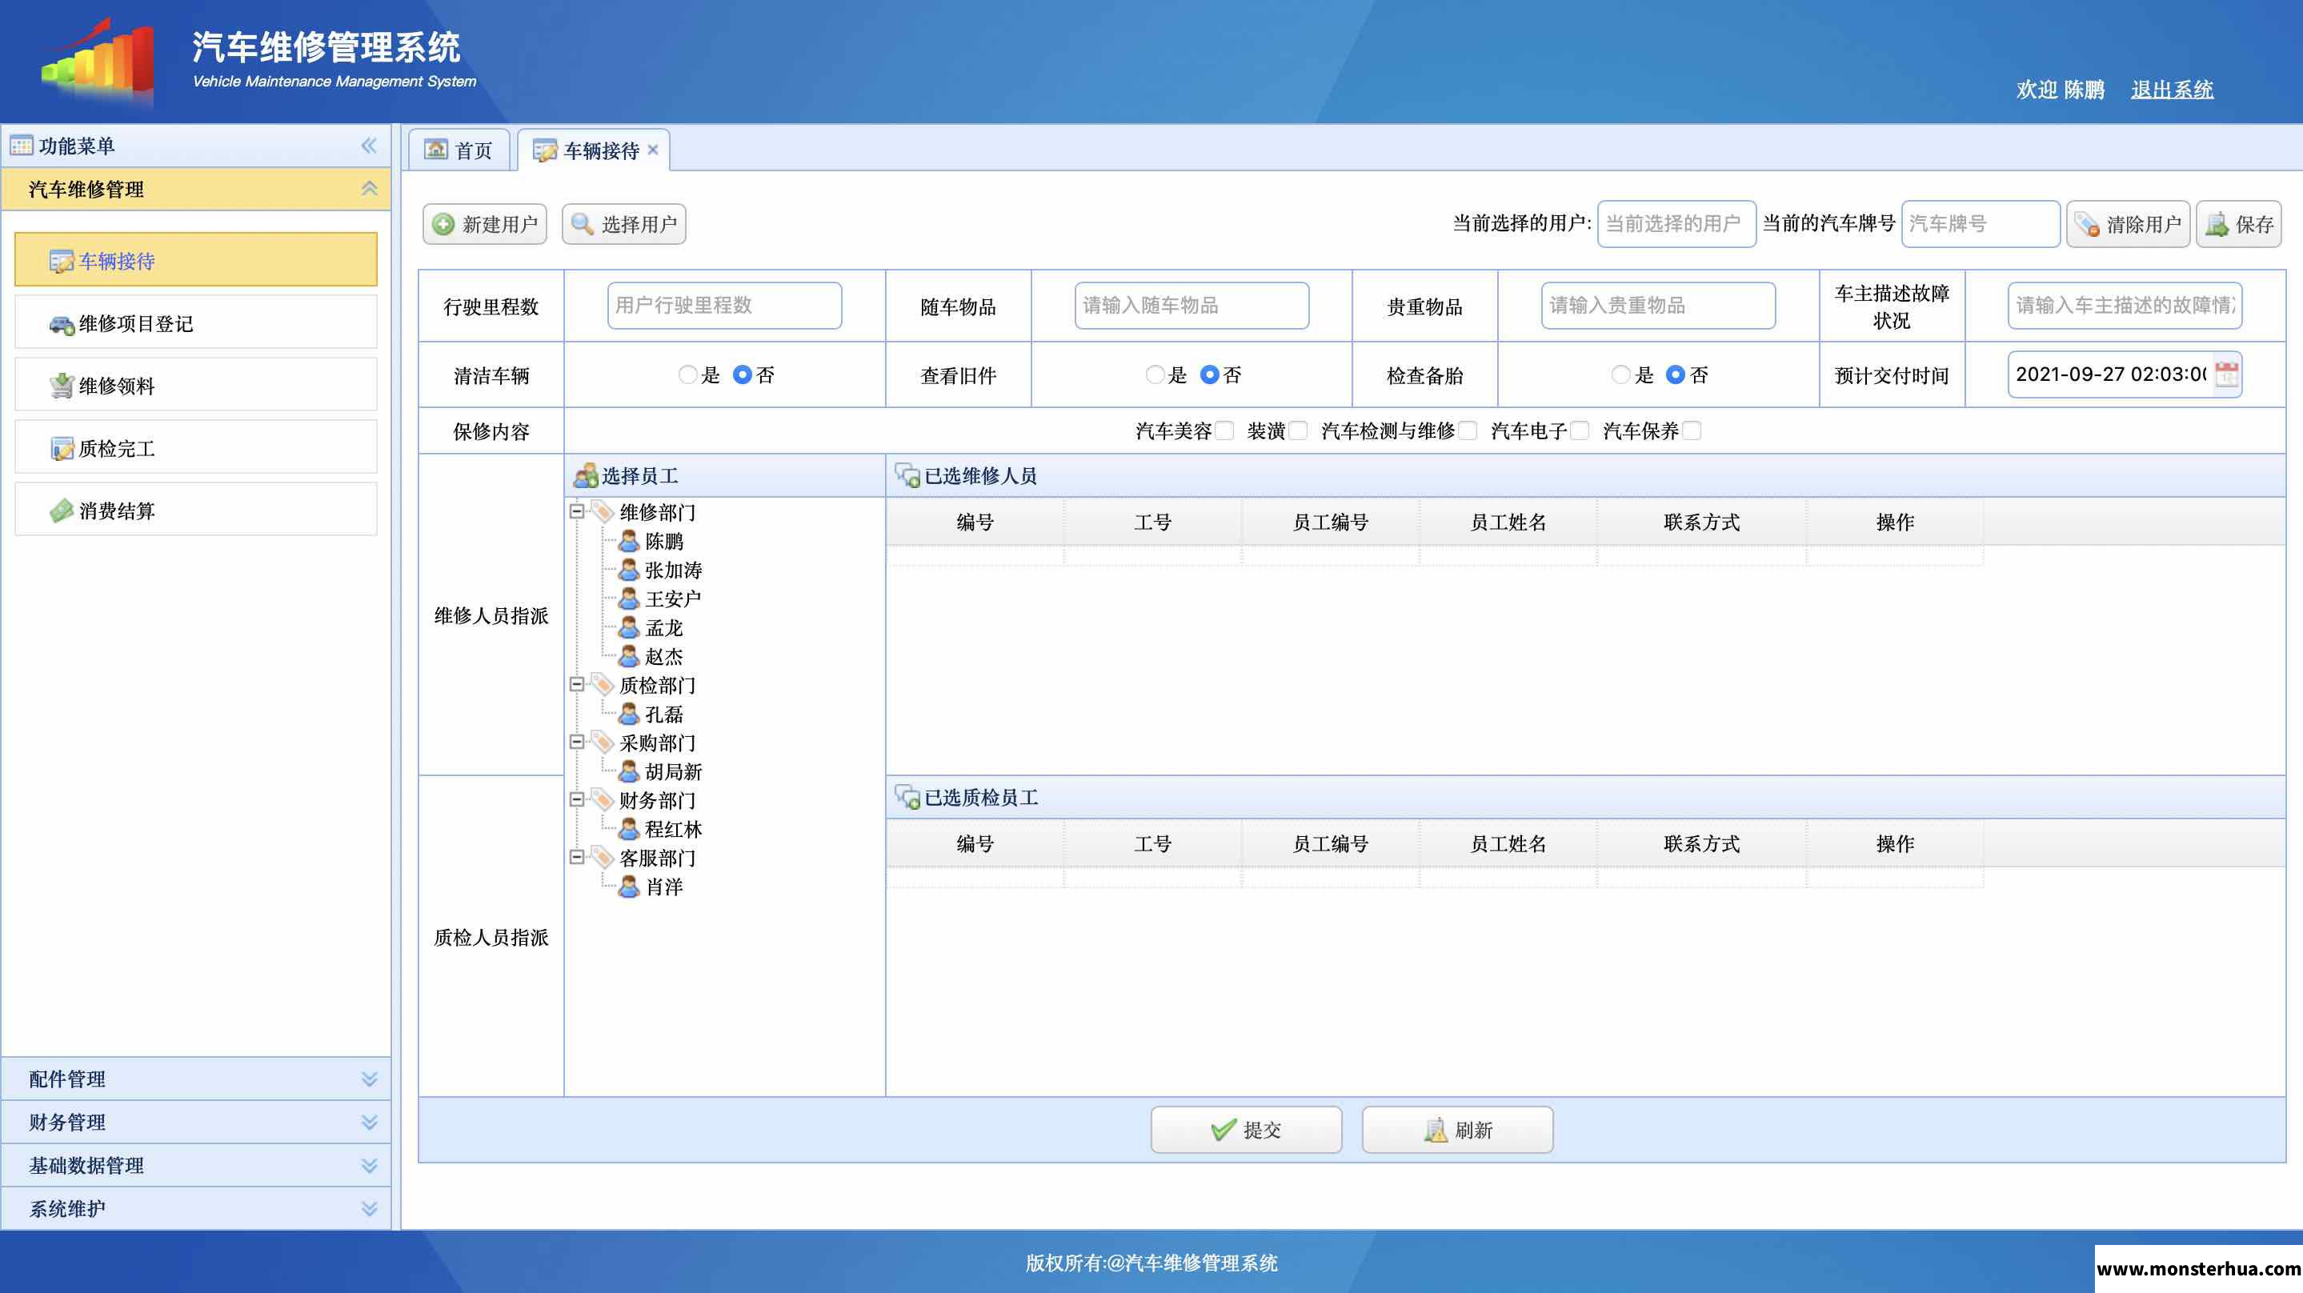This screenshot has height=1293, width=2303.
Task: Expand the 配件管理 section
Action: [369, 1079]
